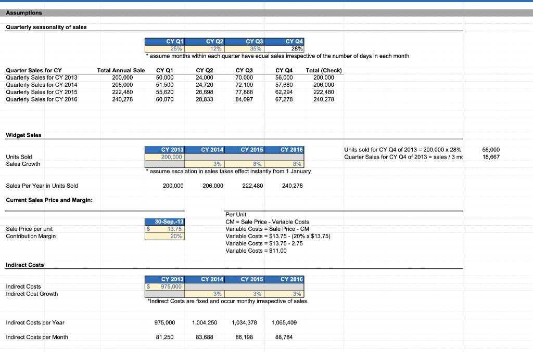Click the Indirect Costs section heading
The width and height of the screenshot is (533, 352).
(x=25, y=265)
